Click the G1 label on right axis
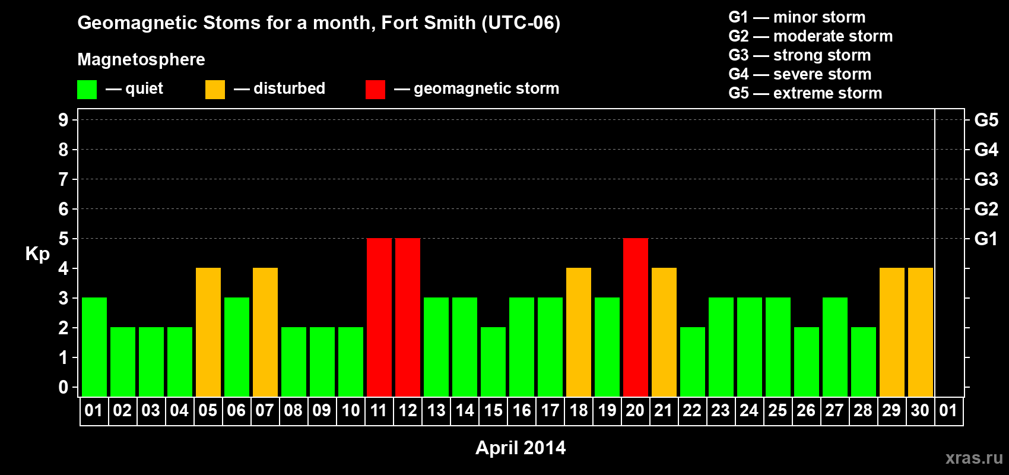This screenshot has width=1009, height=475. (986, 239)
